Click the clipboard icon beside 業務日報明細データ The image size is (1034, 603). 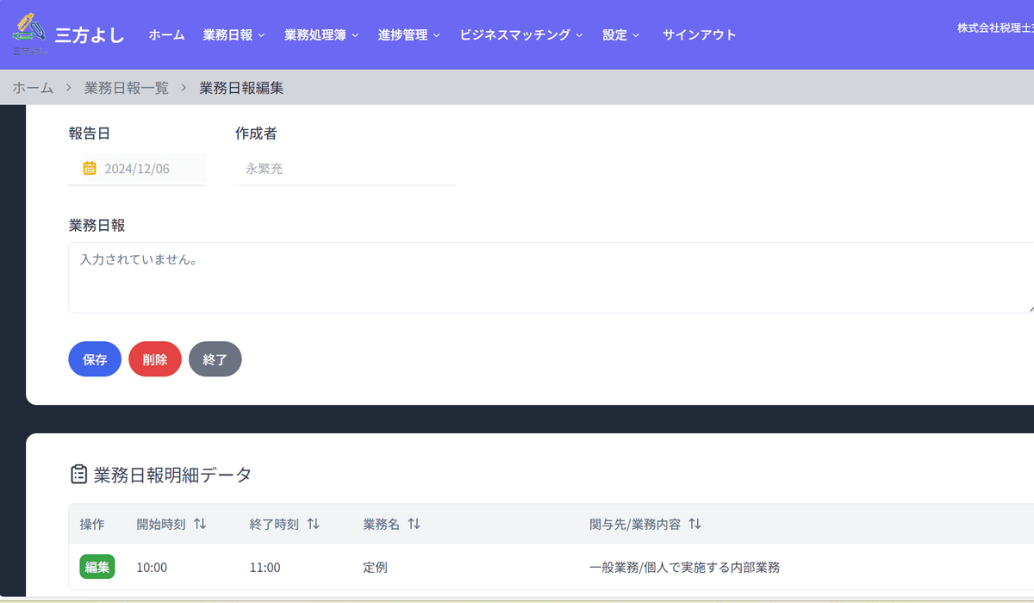tap(78, 475)
